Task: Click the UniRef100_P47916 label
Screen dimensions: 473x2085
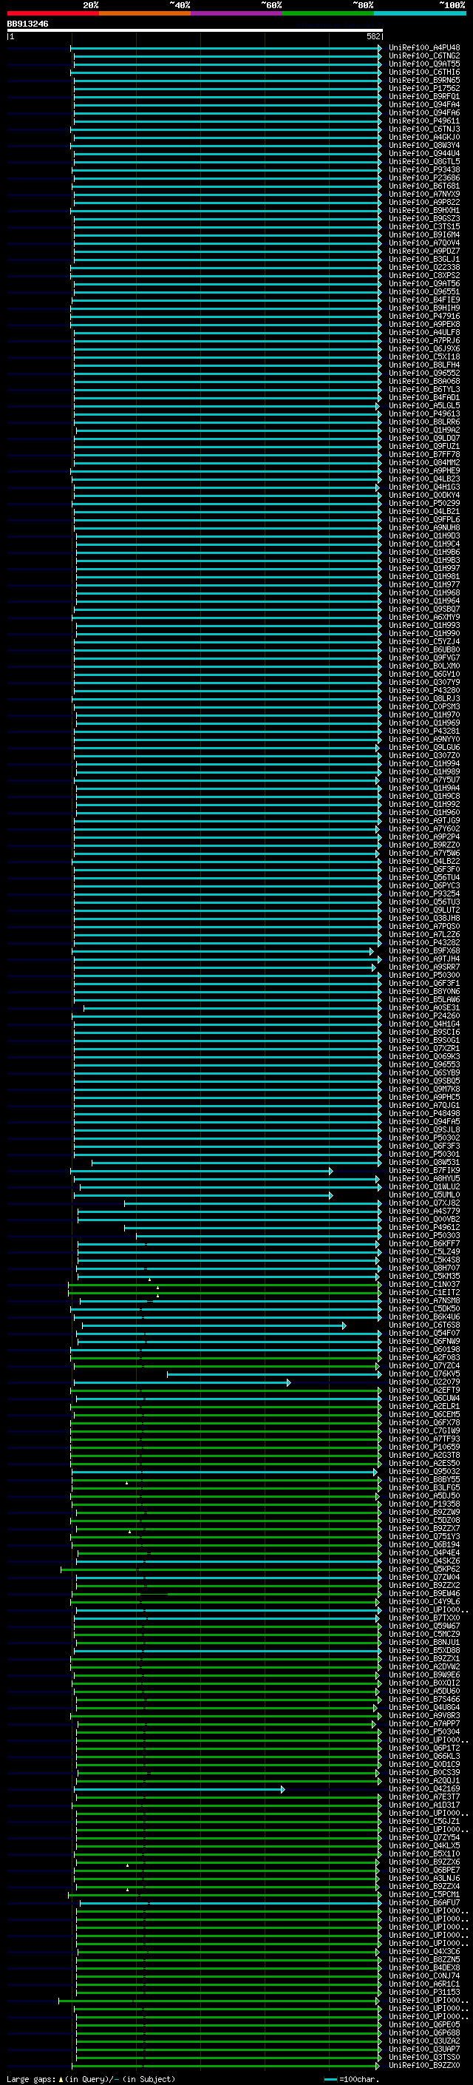Action: (424, 317)
